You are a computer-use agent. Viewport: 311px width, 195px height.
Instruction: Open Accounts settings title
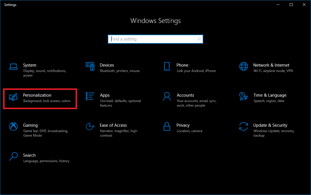click(x=185, y=95)
